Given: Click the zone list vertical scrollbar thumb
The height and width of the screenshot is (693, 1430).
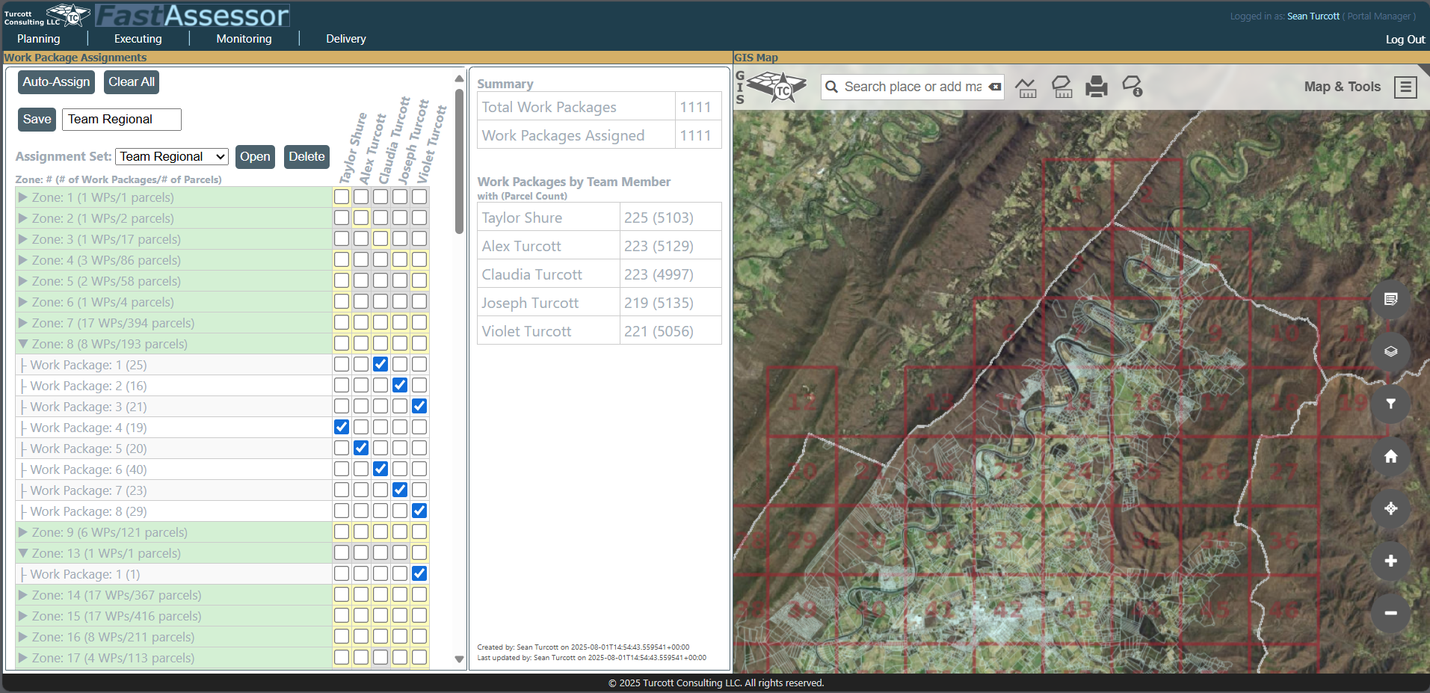Looking at the screenshot, I should pyautogui.click(x=459, y=161).
